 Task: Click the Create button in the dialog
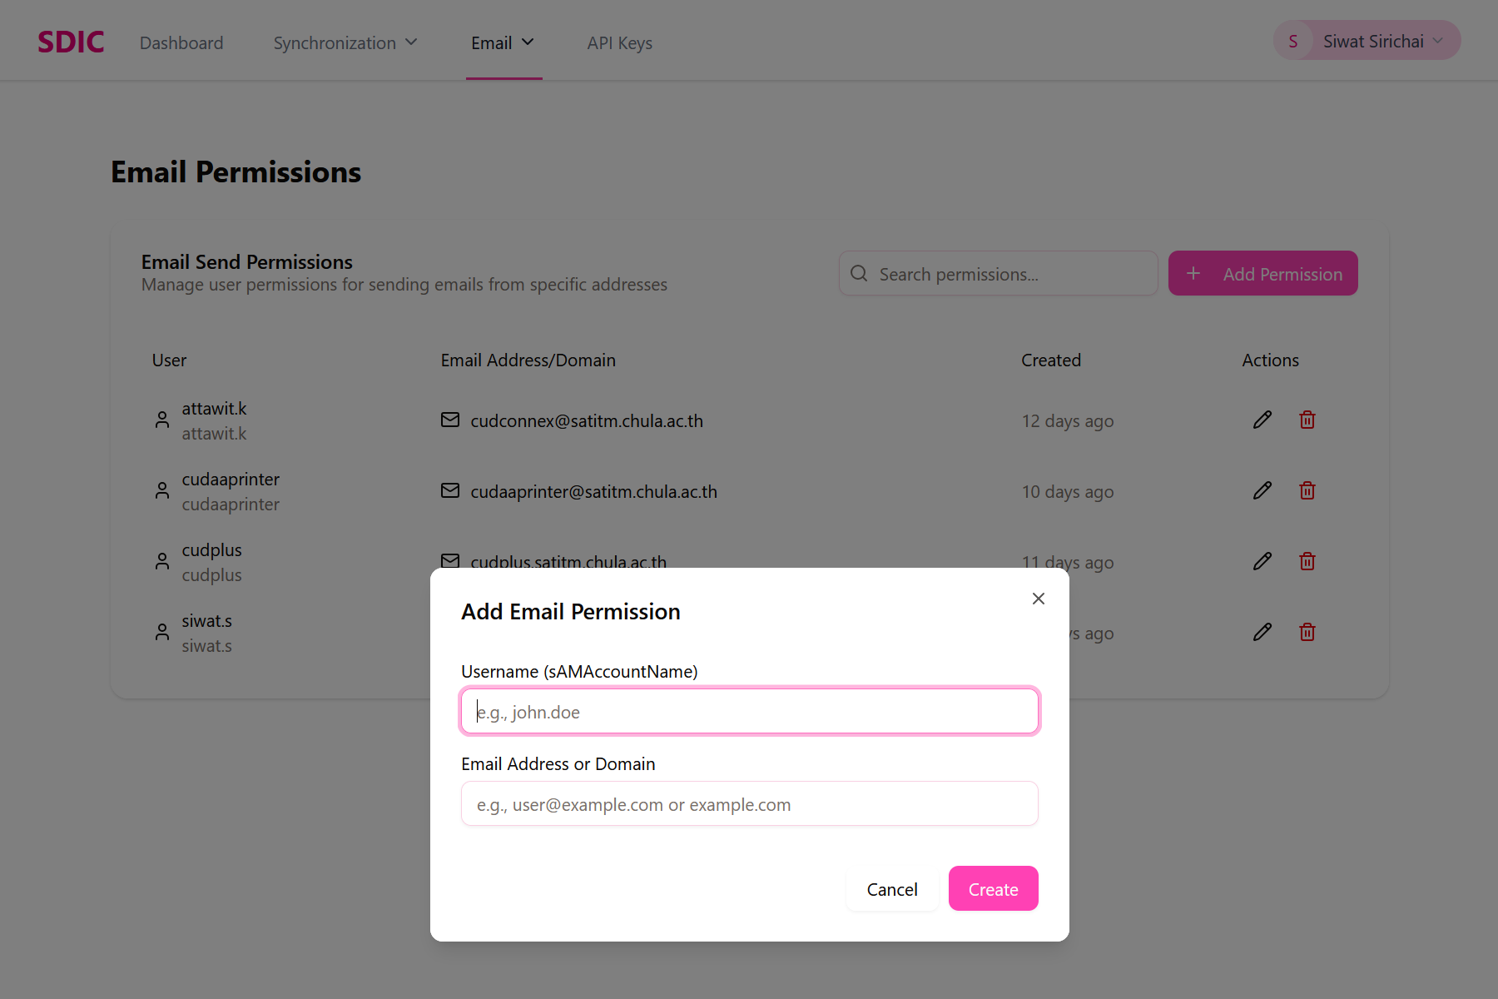pos(994,888)
